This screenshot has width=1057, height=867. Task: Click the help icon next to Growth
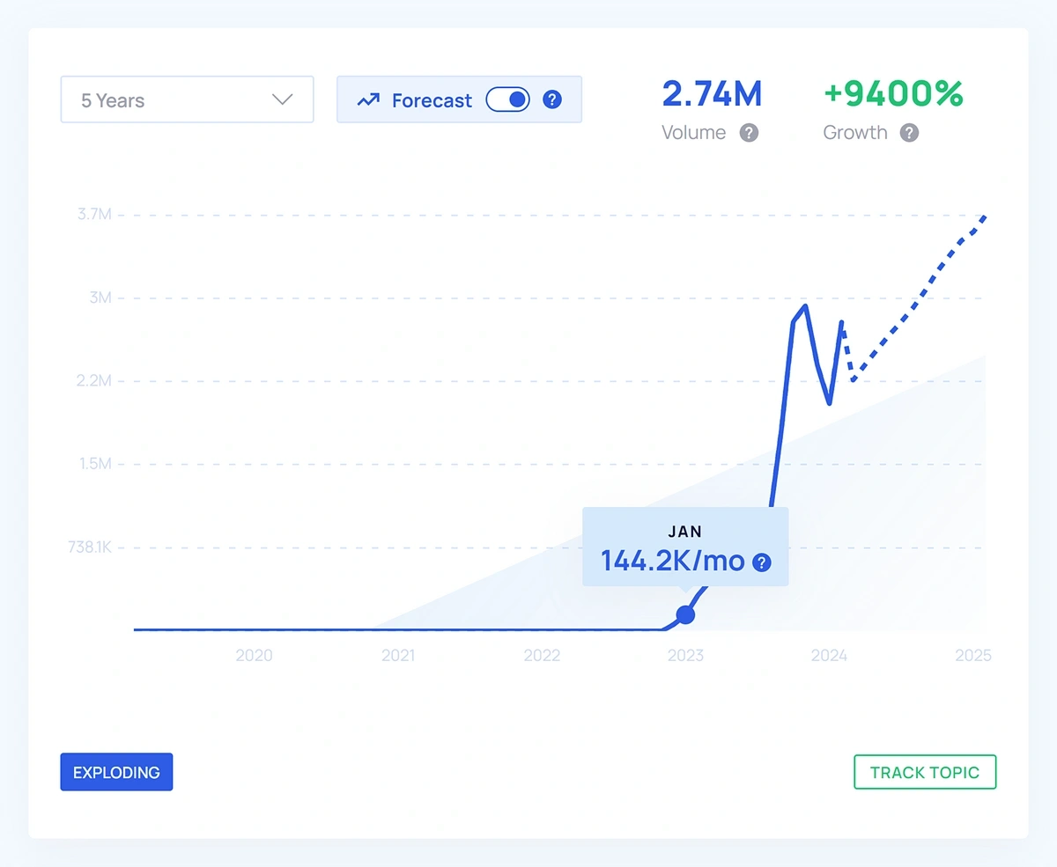pyautogui.click(x=907, y=133)
